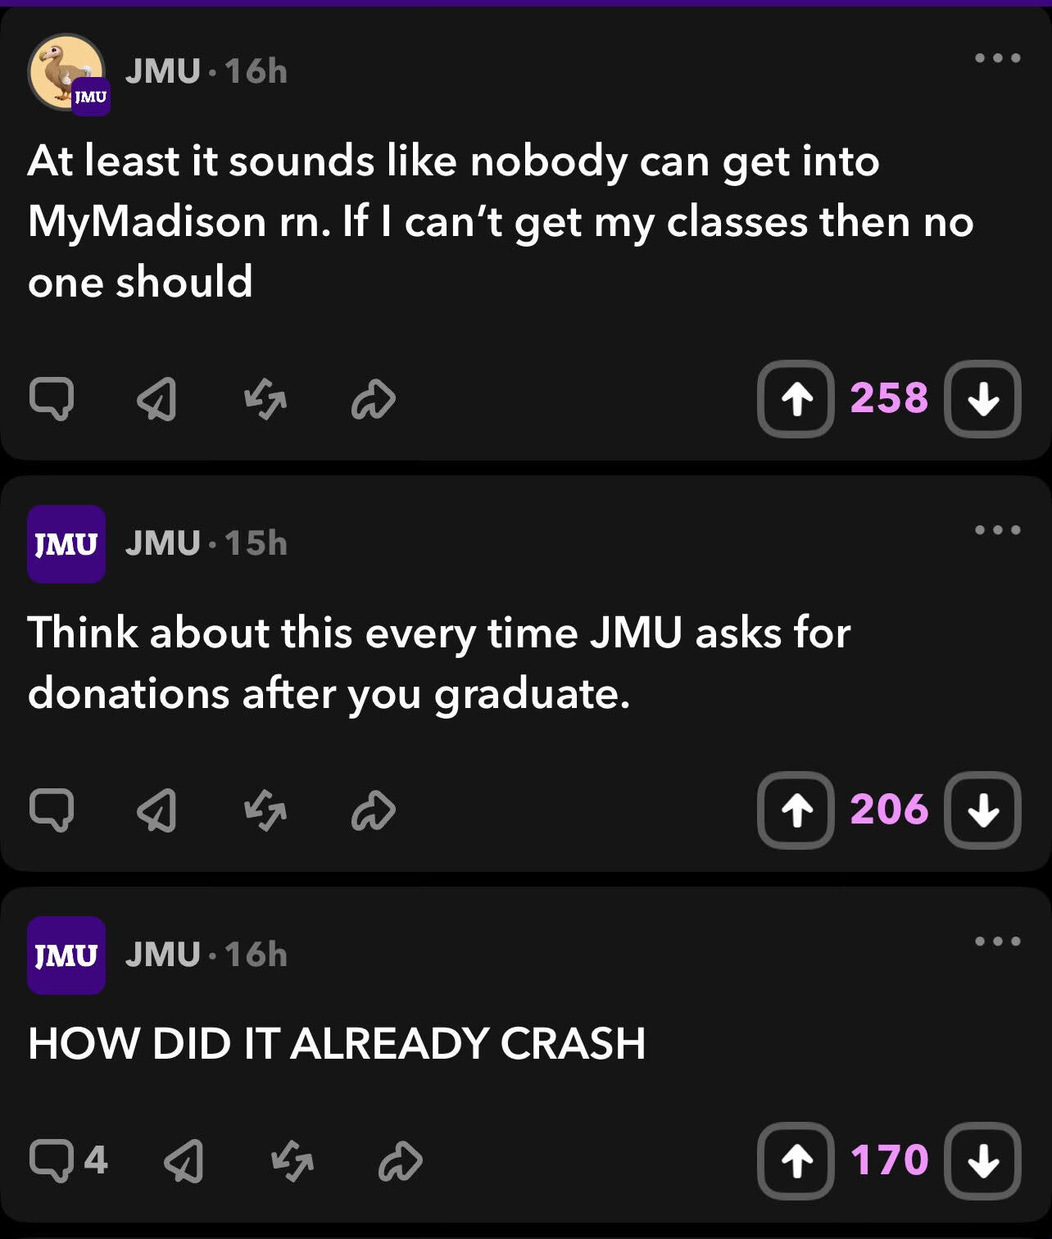Downvote the MyMadison post with 258 votes
The width and height of the screenshot is (1052, 1239).
982,399
